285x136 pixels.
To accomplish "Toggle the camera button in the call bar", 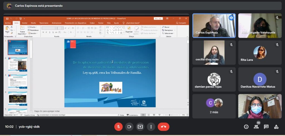I will click(129, 127).
